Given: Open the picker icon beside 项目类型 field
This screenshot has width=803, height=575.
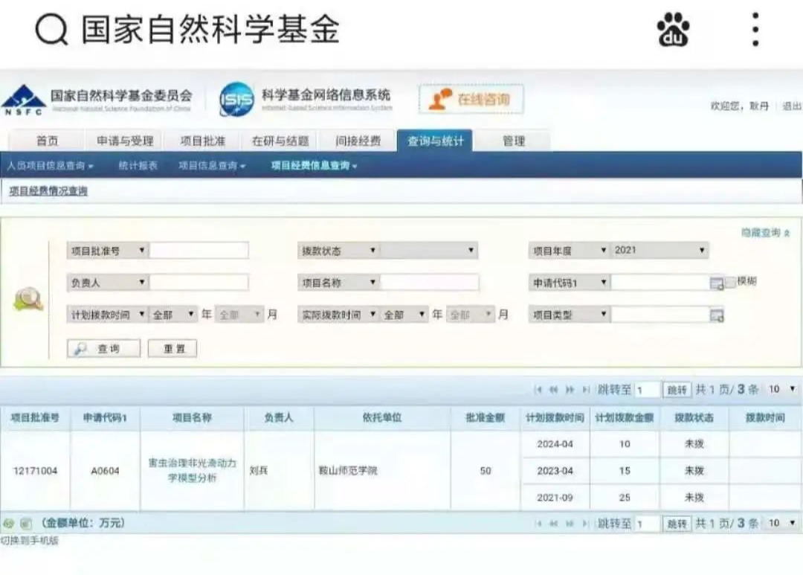Looking at the screenshot, I should (x=716, y=315).
